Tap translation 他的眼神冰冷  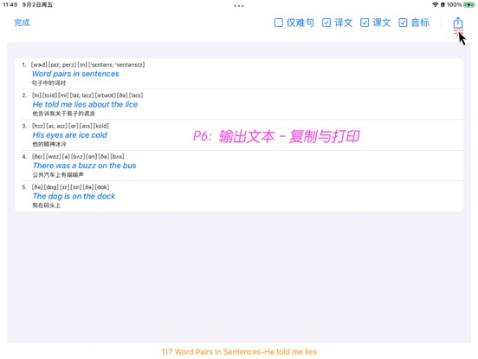click(49, 144)
